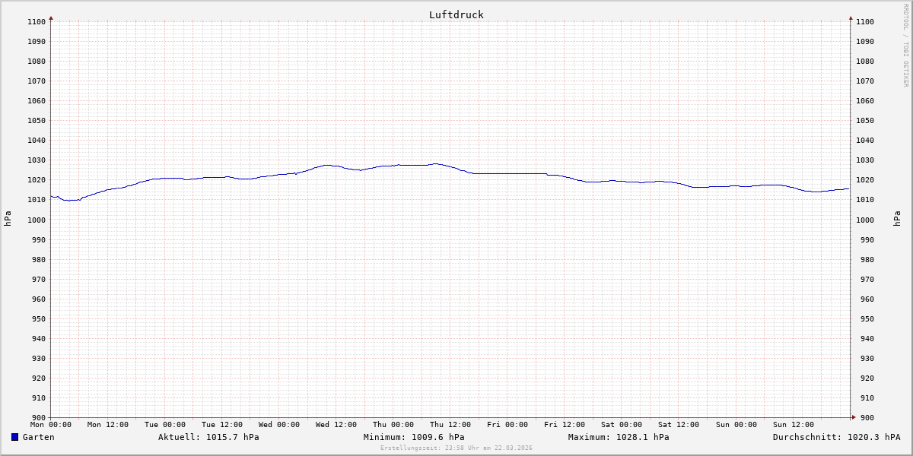Click the right-side hPa axis title
This screenshot has width=913, height=456.
tap(898, 219)
